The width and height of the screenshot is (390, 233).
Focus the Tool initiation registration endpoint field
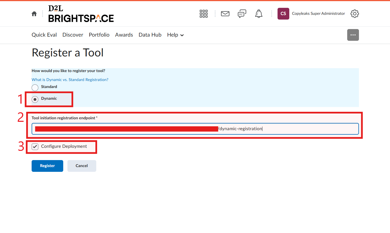click(195, 129)
